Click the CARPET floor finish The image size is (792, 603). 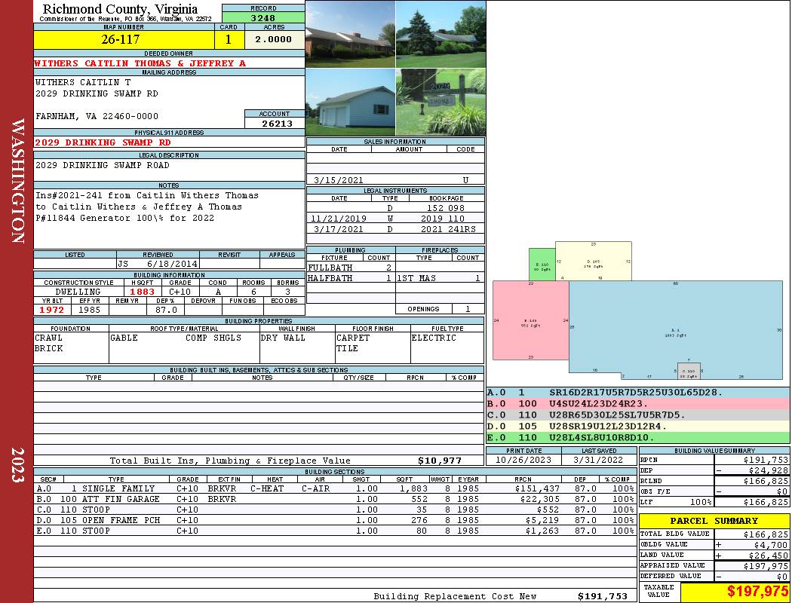point(353,338)
